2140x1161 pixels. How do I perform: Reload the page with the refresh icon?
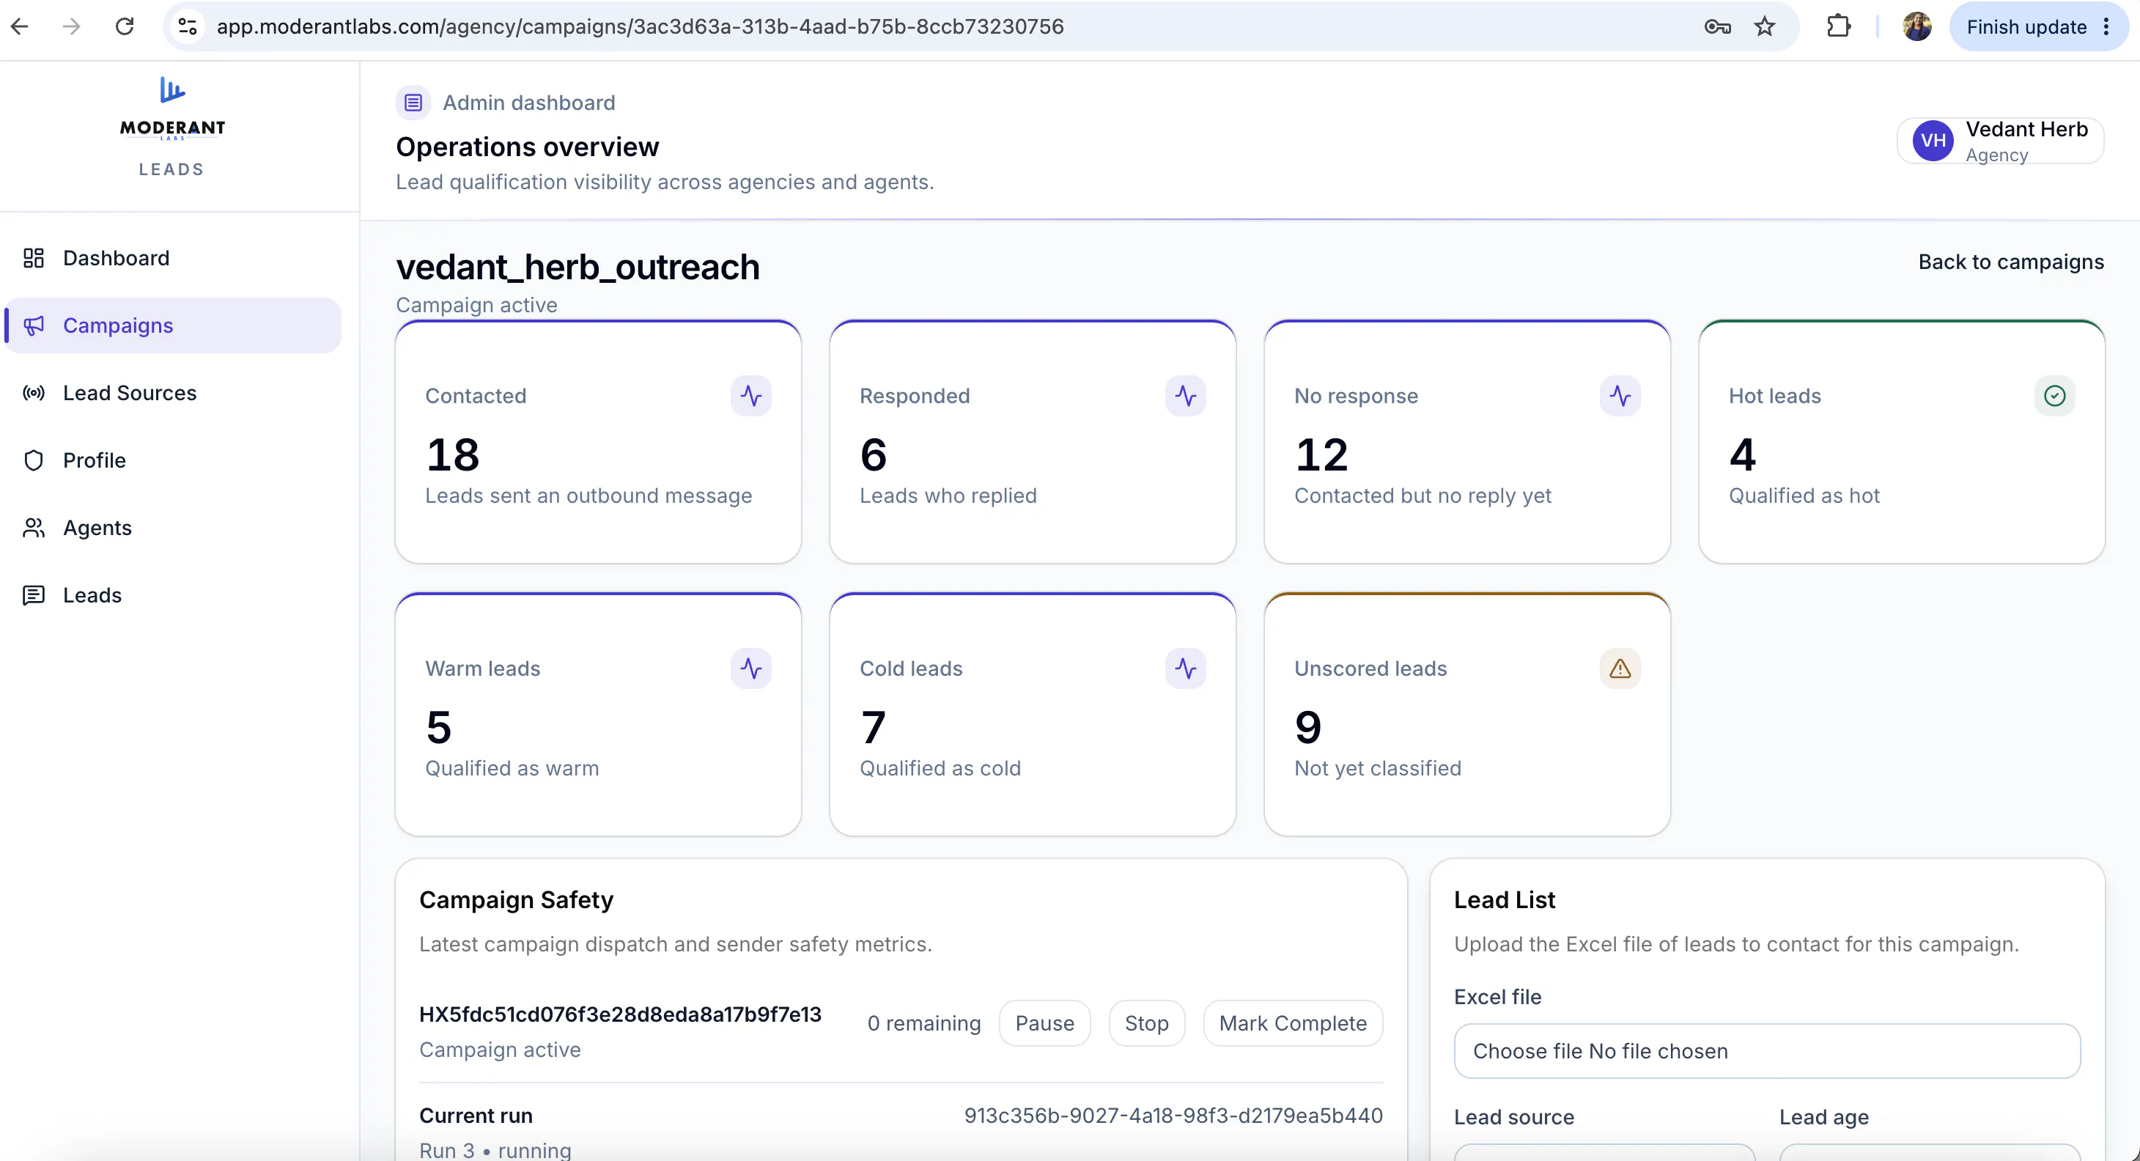pos(125,26)
